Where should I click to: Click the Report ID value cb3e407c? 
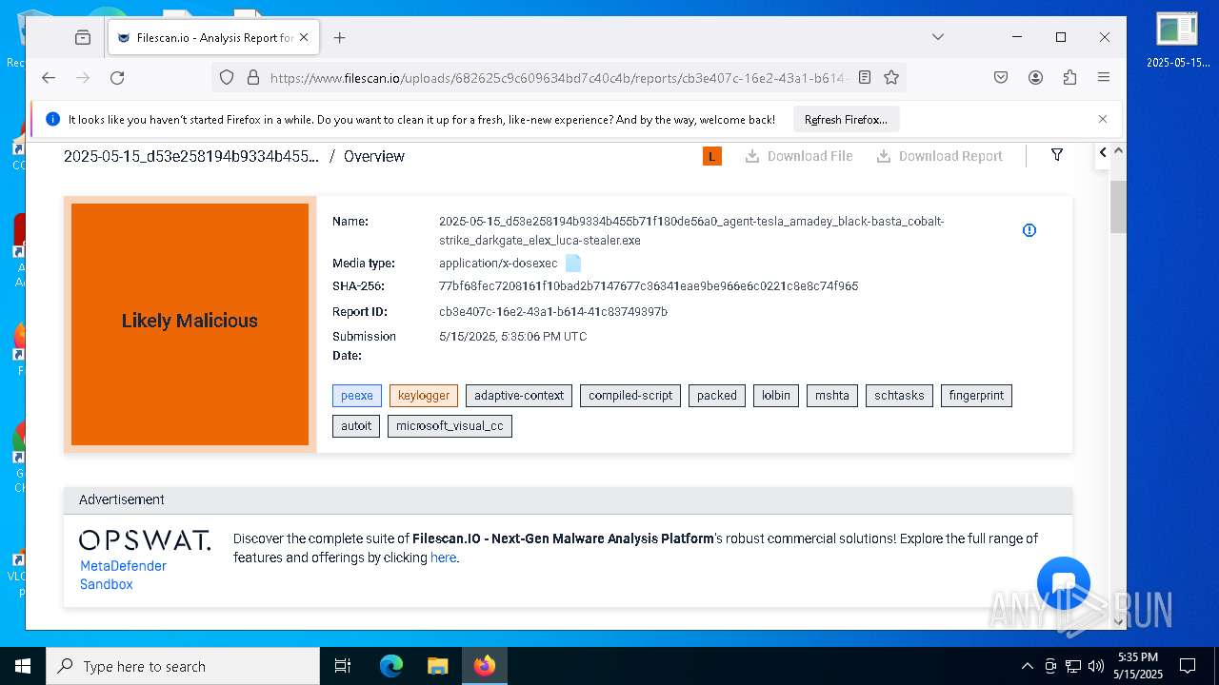[x=553, y=312]
